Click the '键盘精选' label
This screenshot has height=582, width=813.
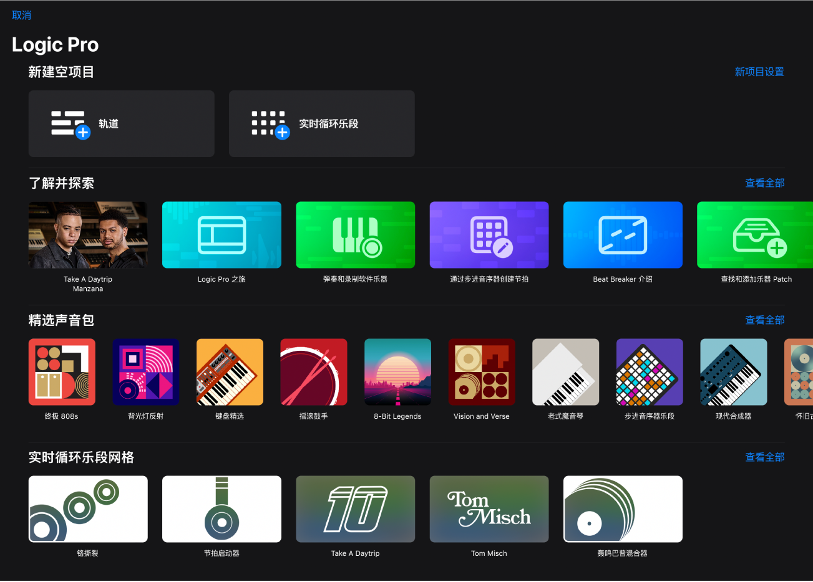(230, 416)
